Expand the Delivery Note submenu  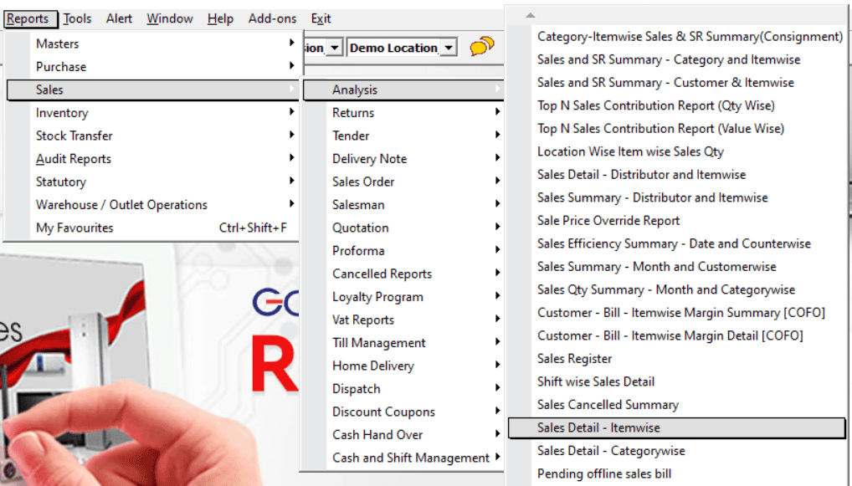point(403,159)
